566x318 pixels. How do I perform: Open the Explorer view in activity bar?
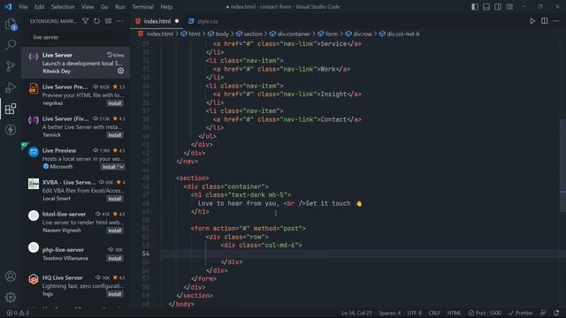coord(11,25)
